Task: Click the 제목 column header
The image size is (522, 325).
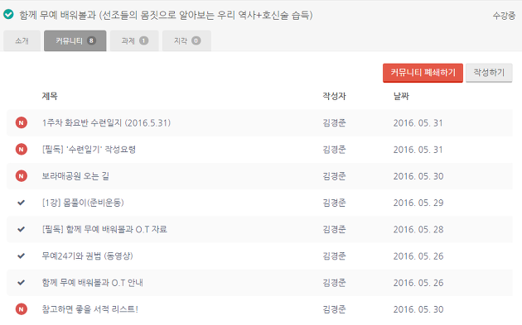Action: [x=50, y=97]
